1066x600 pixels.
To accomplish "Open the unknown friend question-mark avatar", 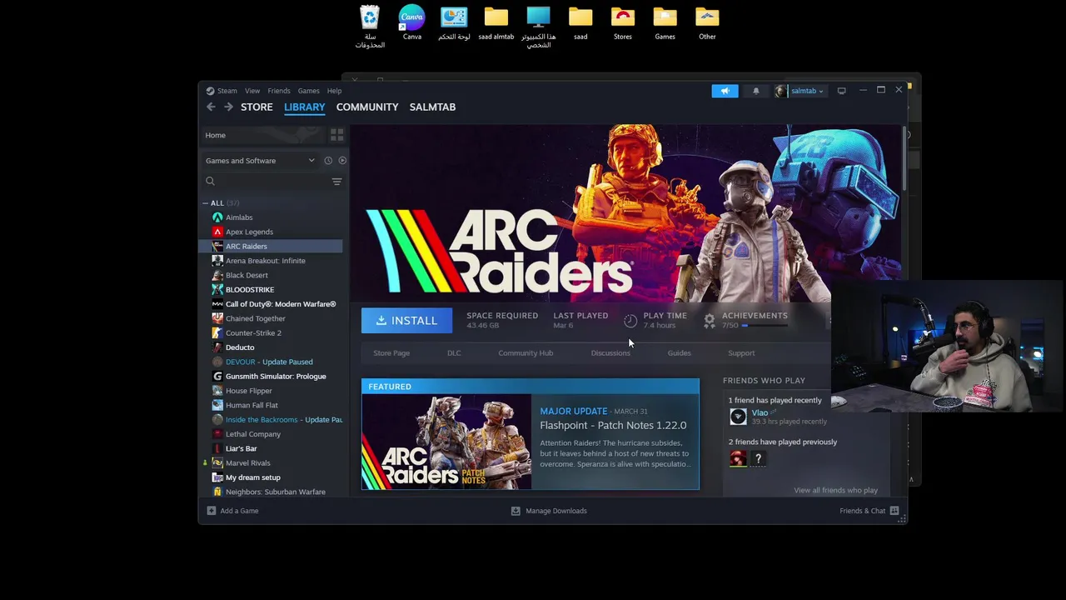I will point(758,458).
